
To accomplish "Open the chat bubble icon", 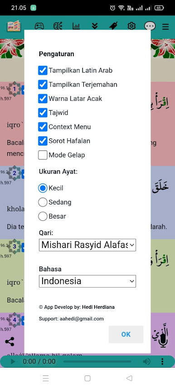I will click(150, 26).
